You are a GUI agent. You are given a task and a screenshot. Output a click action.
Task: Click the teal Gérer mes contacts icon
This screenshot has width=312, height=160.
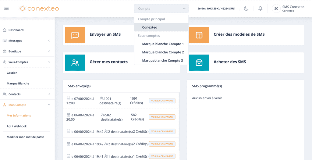[75, 63]
